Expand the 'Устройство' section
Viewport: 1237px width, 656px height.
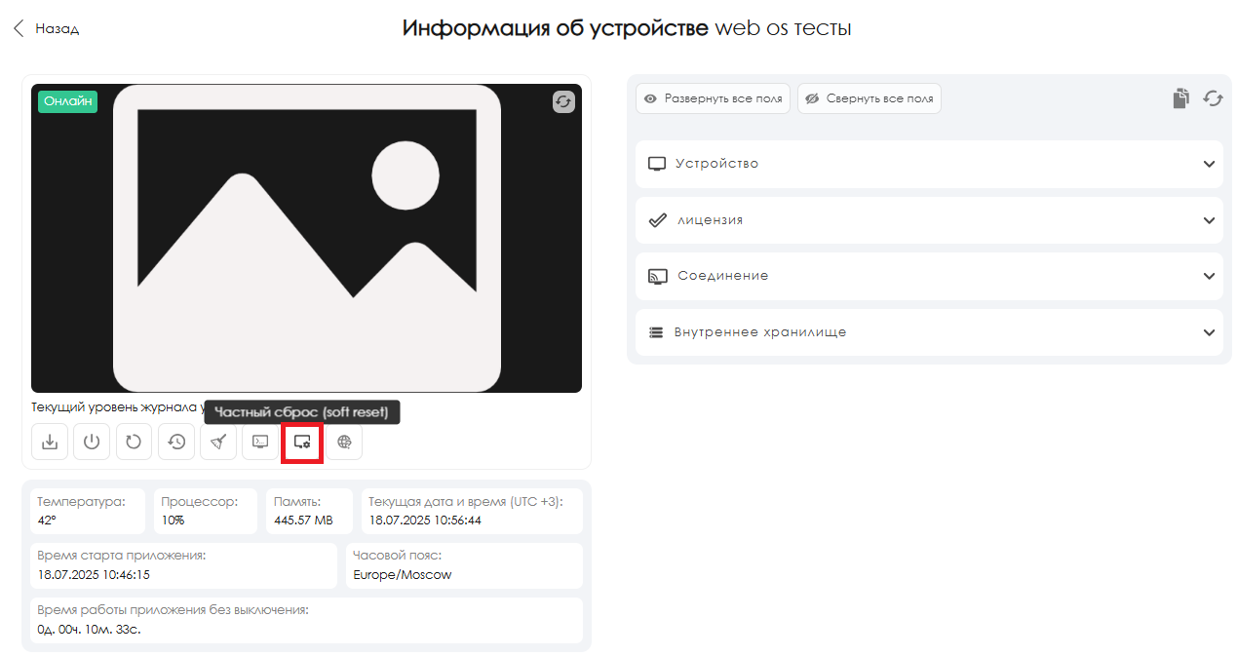(x=1209, y=164)
